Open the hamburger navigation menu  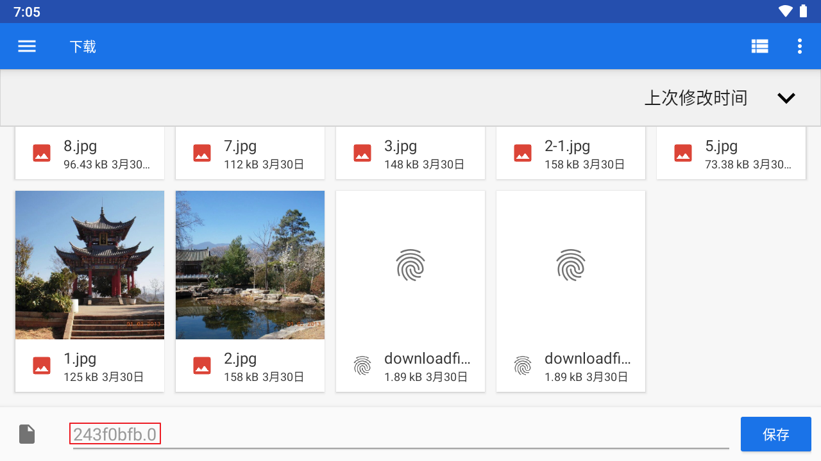point(27,46)
